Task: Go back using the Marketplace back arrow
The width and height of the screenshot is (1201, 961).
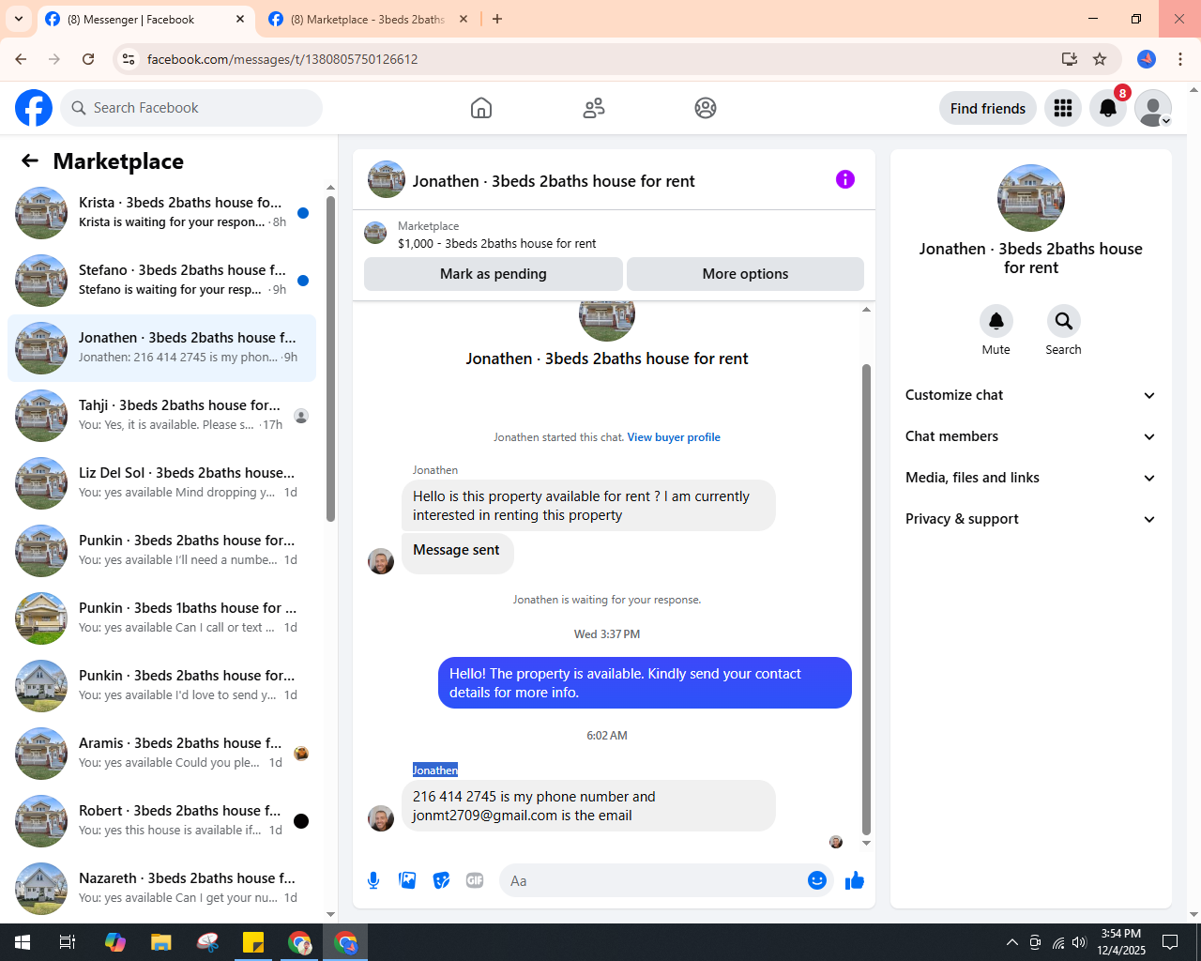Action: tap(30, 160)
